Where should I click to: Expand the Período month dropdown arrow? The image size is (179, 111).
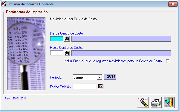pos(100,77)
